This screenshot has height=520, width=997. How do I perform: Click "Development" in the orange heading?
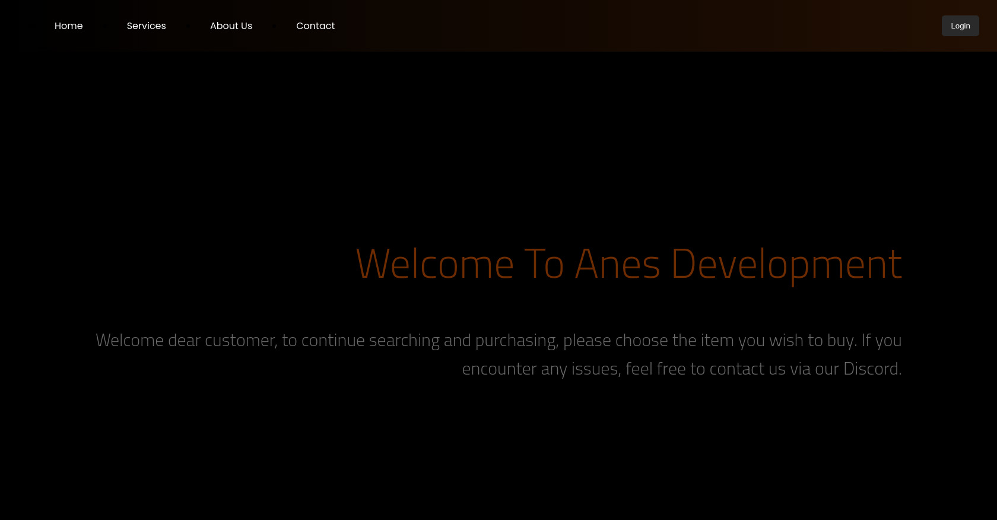click(x=786, y=264)
